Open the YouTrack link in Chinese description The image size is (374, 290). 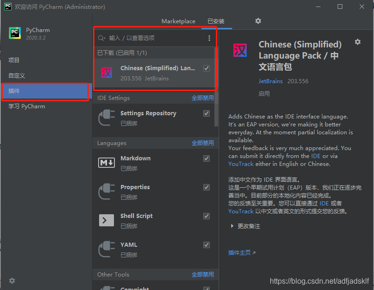[241, 211]
